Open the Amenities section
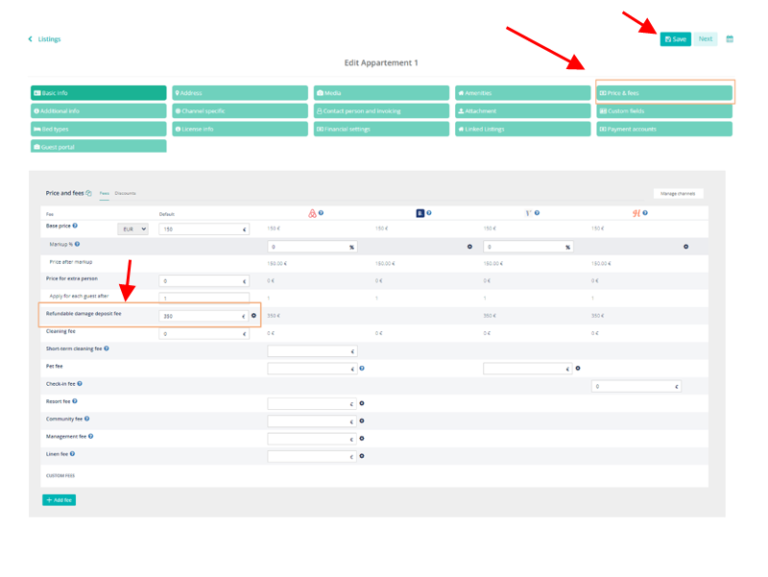768x577 pixels. pos(522,93)
